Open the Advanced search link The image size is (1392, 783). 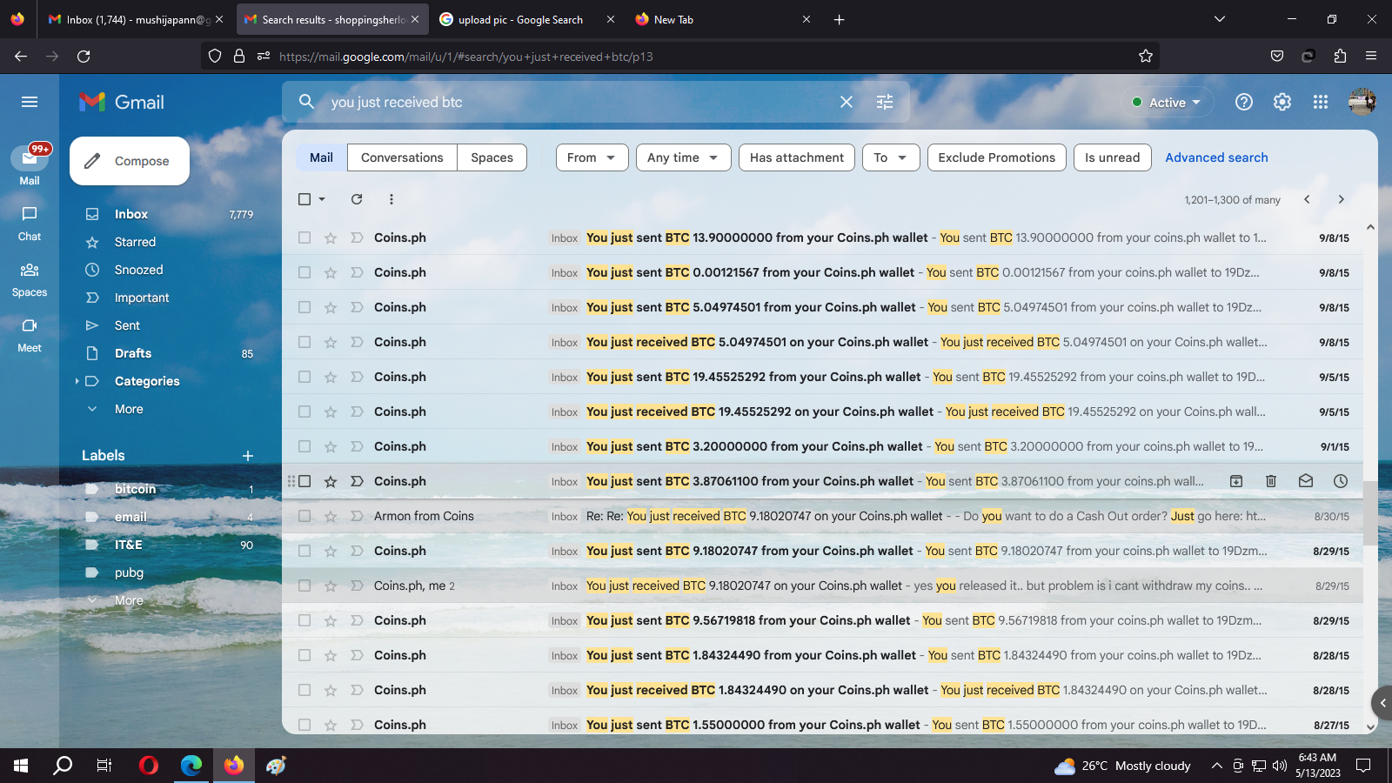[x=1216, y=157]
